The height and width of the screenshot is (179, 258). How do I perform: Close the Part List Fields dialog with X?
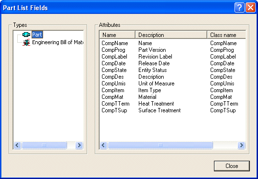tap(250, 7)
